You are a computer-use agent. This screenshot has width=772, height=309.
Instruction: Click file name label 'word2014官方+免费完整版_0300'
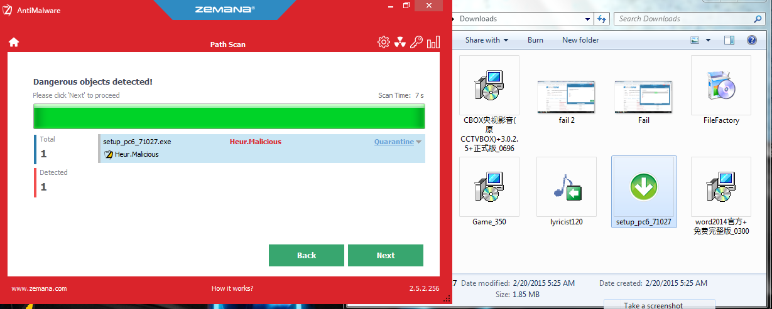coord(721,226)
